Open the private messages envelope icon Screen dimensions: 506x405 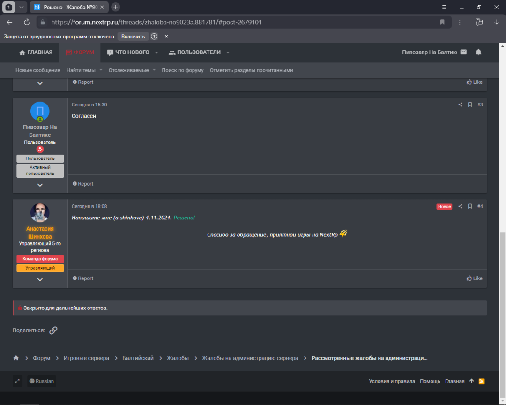coord(463,52)
